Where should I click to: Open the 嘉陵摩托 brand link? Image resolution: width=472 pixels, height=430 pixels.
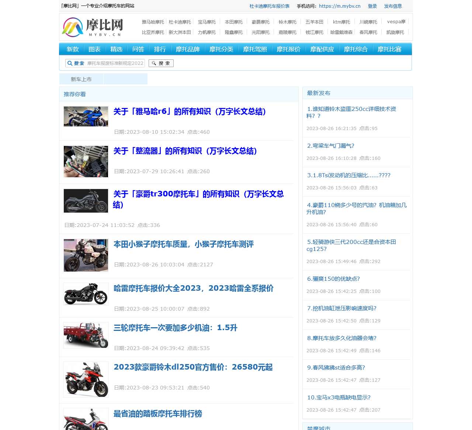click(x=288, y=32)
